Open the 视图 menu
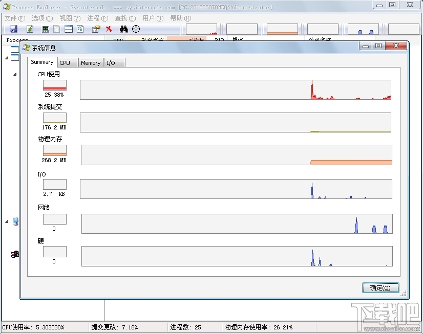Viewport: 423px width, 334px height. click(69, 18)
